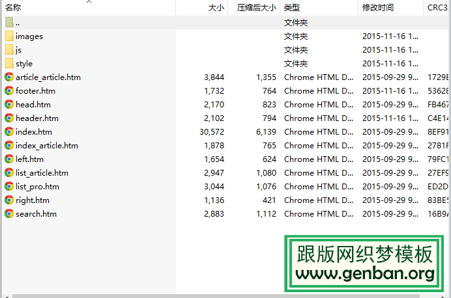The image size is (451, 298).
Task: Click Chrome HTML type of footer.htm
Action: pos(319,91)
